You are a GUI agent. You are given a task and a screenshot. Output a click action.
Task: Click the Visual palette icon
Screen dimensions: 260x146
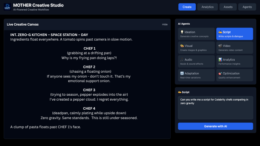point(182,46)
